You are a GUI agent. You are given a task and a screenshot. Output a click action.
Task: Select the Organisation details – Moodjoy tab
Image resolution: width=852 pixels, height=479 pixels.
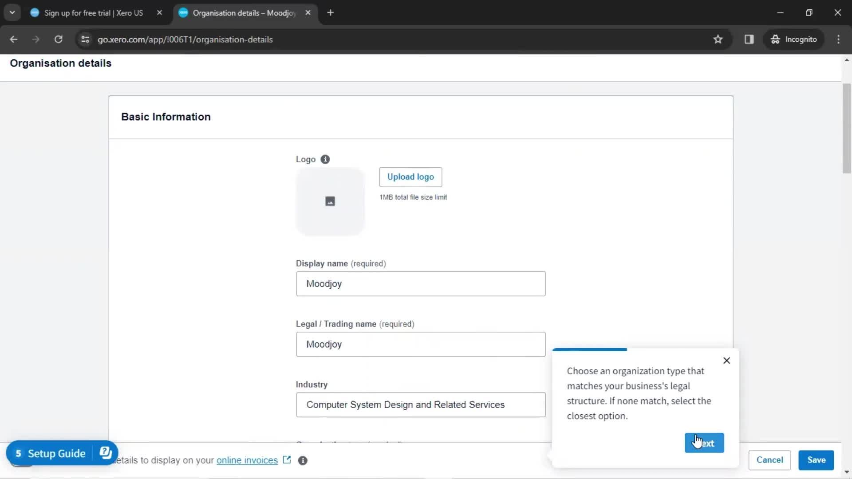click(244, 13)
